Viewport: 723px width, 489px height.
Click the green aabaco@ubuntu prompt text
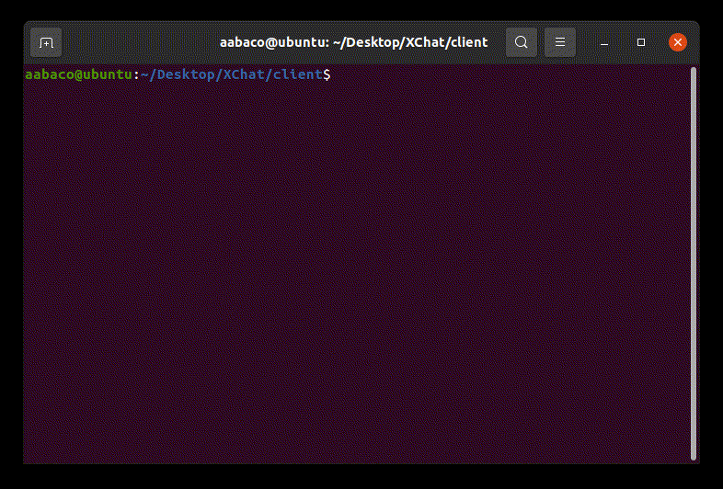coord(78,74)
